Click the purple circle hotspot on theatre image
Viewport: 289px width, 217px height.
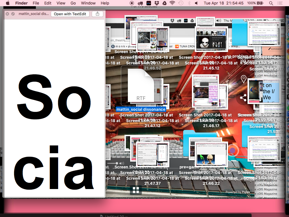coord(232,150)
